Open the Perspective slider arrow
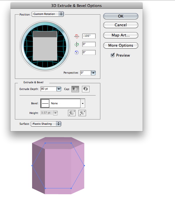Viewport: 175px width, 203px height. coord(93,73)
